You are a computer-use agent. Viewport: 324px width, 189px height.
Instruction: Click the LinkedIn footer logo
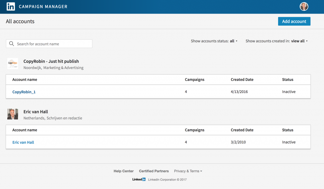pos(139,180)
